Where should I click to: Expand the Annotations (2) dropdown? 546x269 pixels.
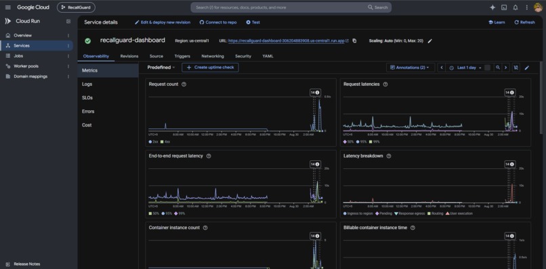pos(411,68)
